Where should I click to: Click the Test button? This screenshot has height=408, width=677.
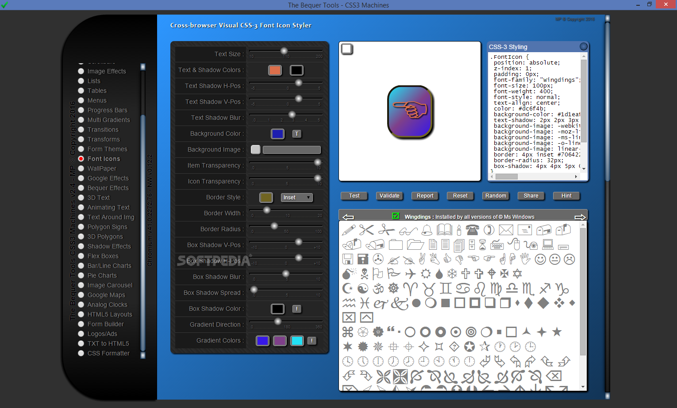coord(354,196)
